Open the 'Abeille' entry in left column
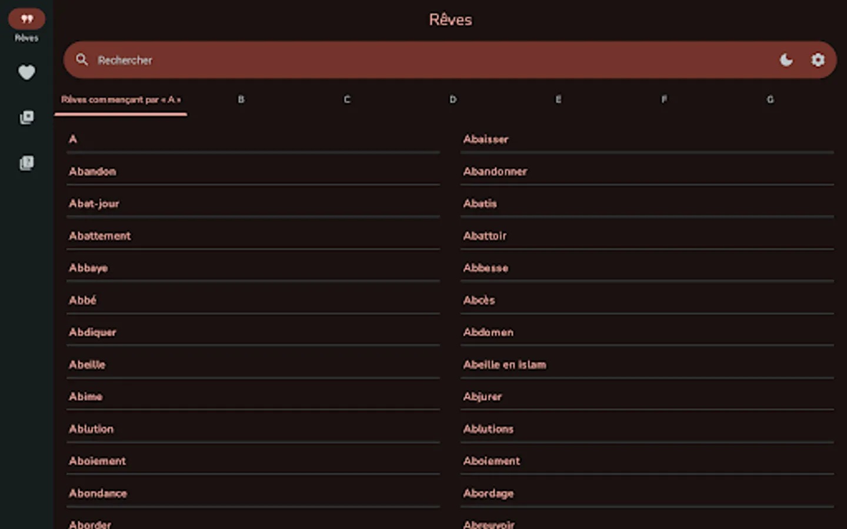Image resolution: width=847 pixels, height=529 pixels. click(253, 364)
